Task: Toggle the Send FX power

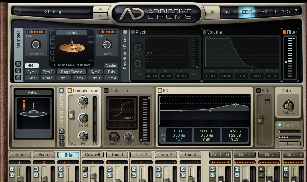Action: [280, 125]
